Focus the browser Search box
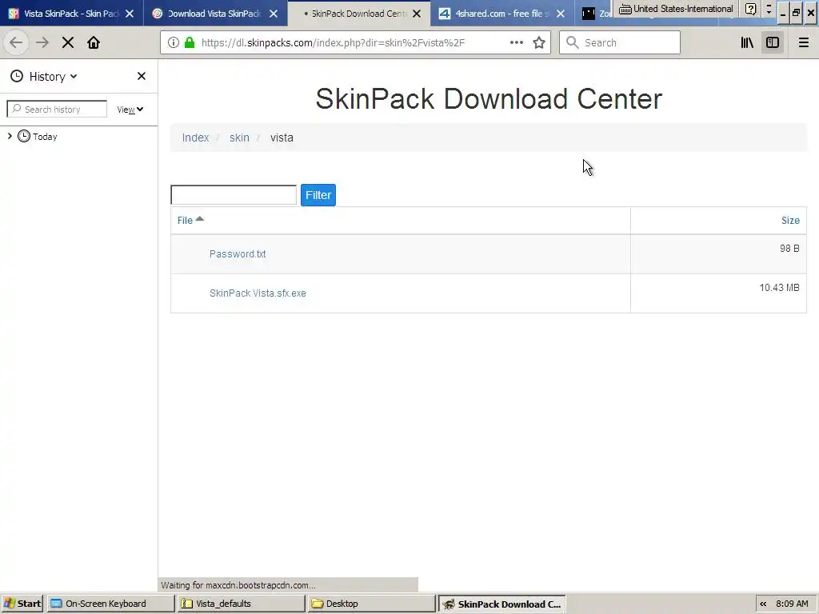Screen dimensions: 819x614 620,43
